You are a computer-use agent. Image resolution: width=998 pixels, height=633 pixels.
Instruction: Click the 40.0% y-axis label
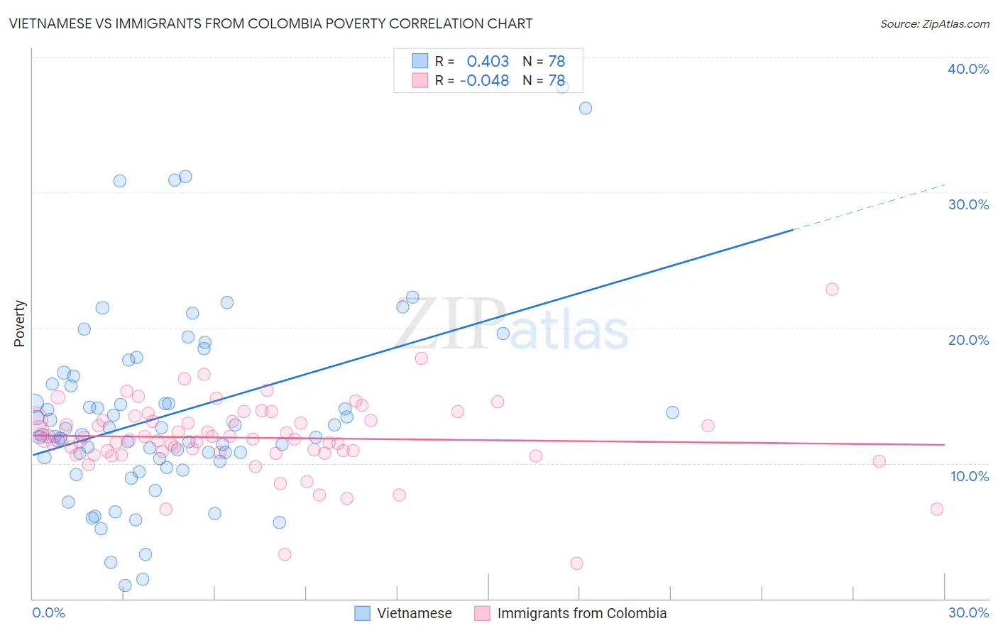point(968,69)
